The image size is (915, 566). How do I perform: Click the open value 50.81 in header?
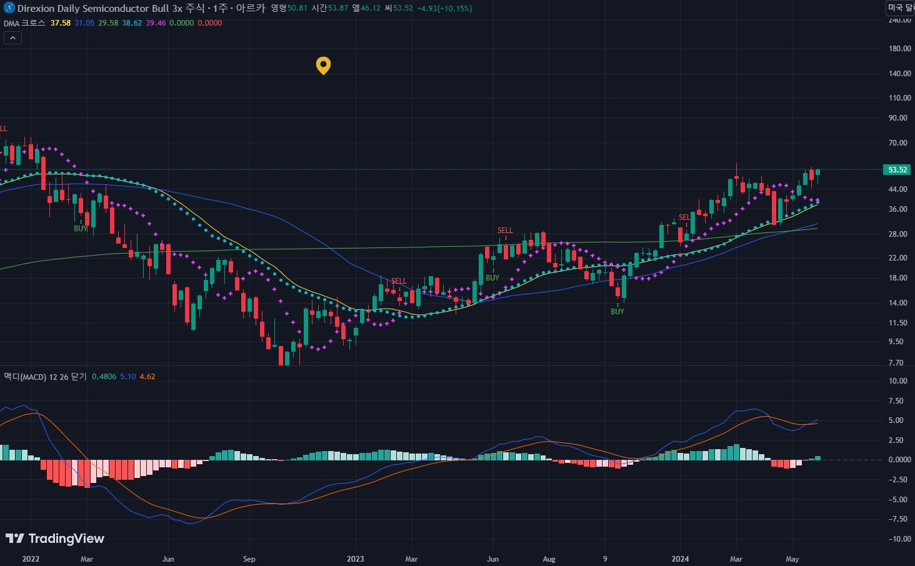click(x=297, y=8)
